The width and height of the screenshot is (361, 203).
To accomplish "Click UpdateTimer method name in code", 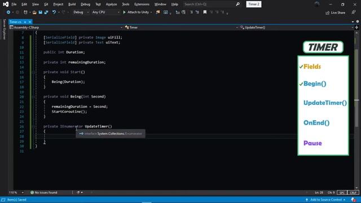I will (x=96, y=126).
